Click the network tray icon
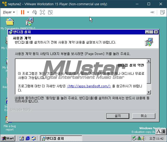The height and width of the screenshot is (142, 167). (x=134, y=138)
